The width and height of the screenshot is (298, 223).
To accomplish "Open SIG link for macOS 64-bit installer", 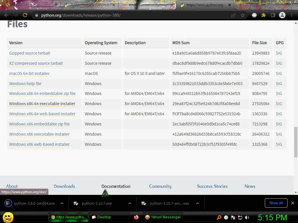I will pos(279,73).
